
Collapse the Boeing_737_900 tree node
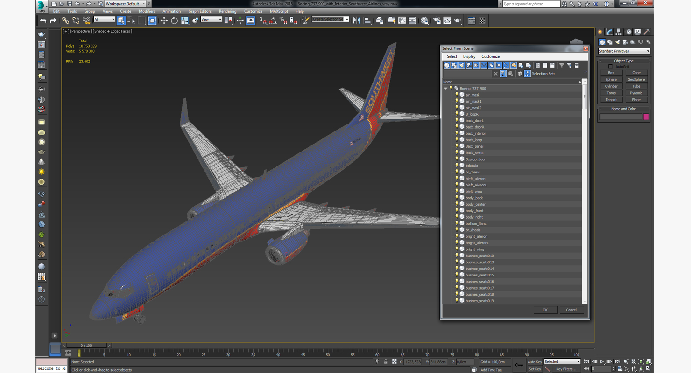pos(446,88)
